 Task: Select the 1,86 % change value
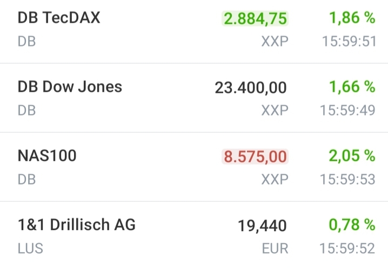(x=352, y=18)
